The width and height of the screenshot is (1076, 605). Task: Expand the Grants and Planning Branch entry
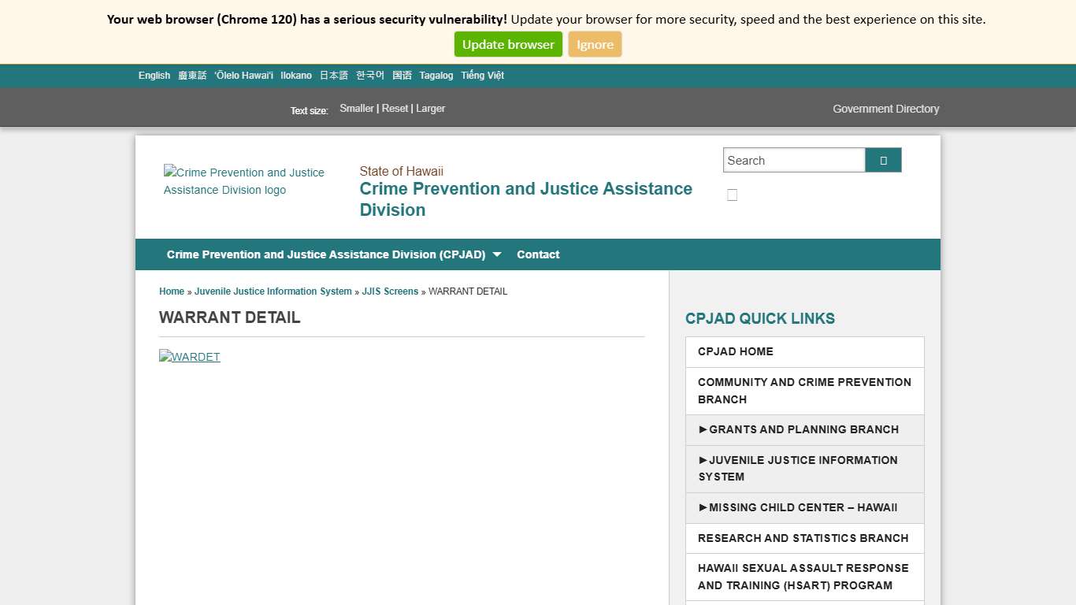pos(799,429)
